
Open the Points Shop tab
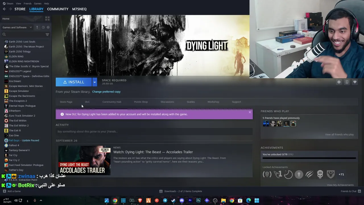pyautogui.click(x=141, y=102)
